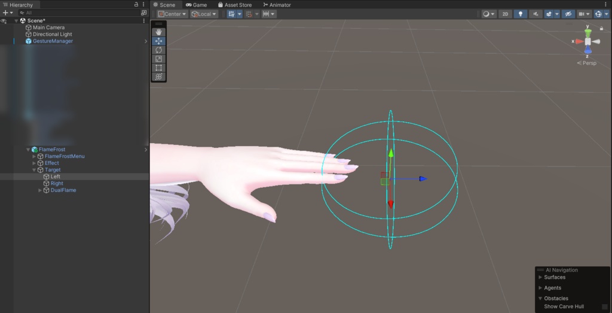The height and width of the screenshot is (313, 612).
Task: Toggle scene lighting bulb button
Action: click(x=521, y=14)
